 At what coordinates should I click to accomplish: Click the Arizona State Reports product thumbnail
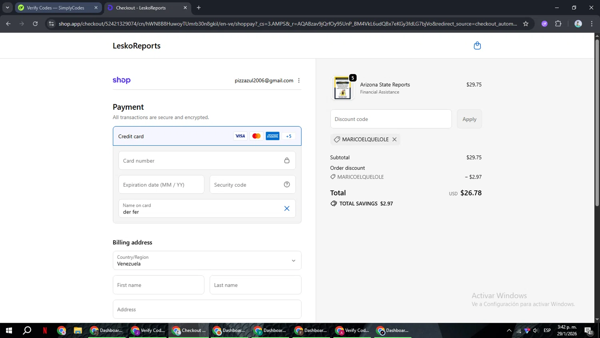[342, 88]
